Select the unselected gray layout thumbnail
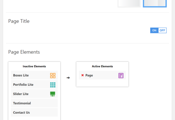 coord(129,4)
